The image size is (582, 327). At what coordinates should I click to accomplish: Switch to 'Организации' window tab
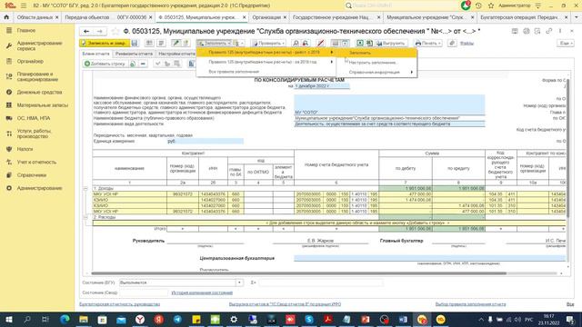coord(266,17)
